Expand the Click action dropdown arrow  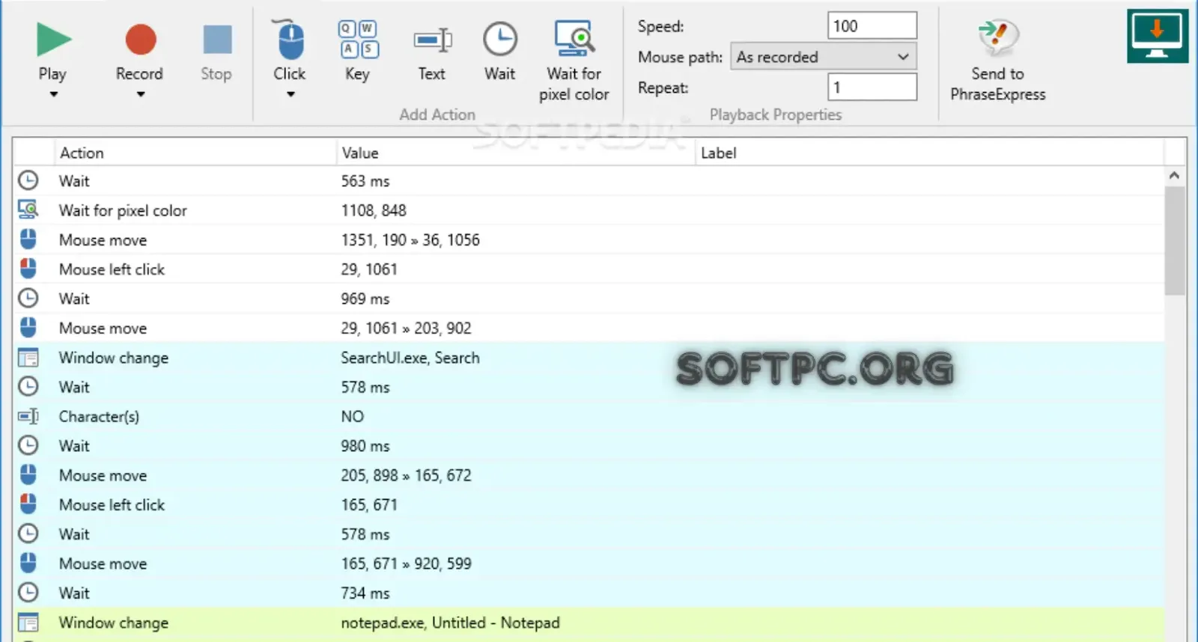[x=291, y=94]
